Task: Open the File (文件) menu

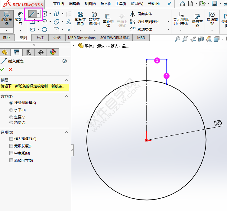Action: tap(58, 4)
